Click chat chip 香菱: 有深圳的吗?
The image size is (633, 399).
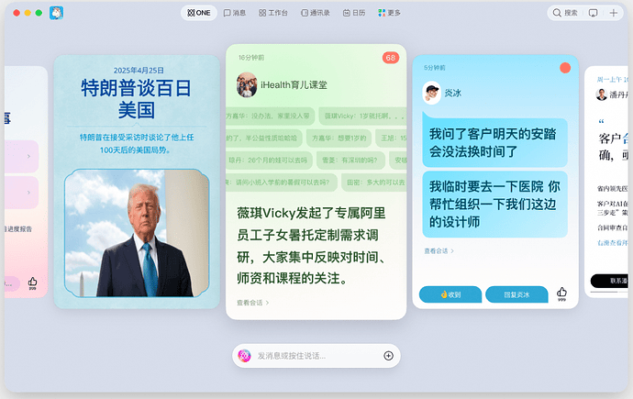350,161
